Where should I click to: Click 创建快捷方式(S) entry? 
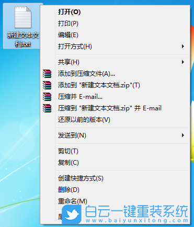(x=115, y=178)
